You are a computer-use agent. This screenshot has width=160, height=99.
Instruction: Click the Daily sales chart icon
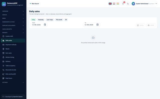[3, 40]
